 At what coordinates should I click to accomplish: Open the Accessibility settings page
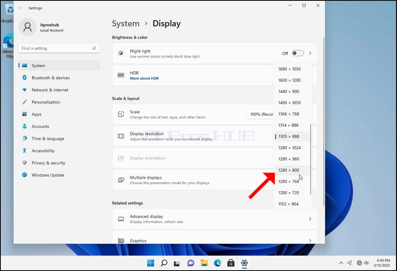[59, 151]
